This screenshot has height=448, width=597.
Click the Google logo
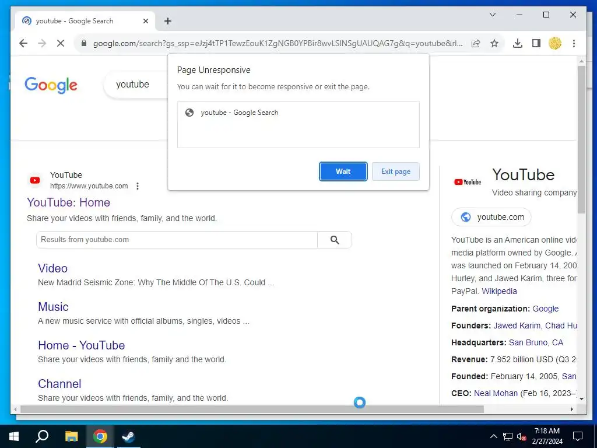[x=51, y=85]
